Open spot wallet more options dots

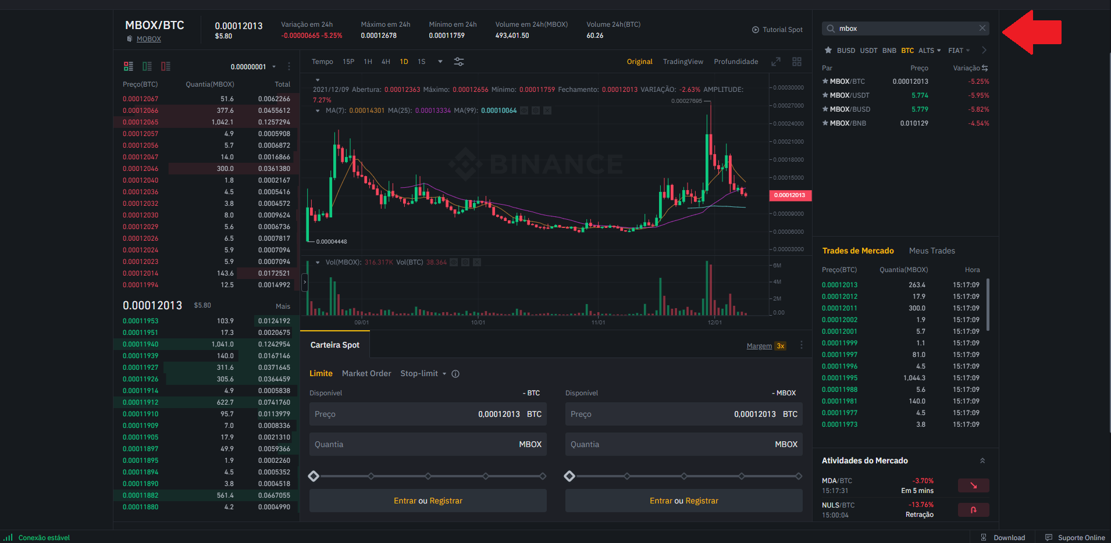(802, 345)
